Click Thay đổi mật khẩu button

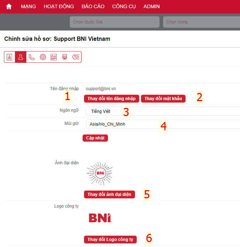coord(163,99)
